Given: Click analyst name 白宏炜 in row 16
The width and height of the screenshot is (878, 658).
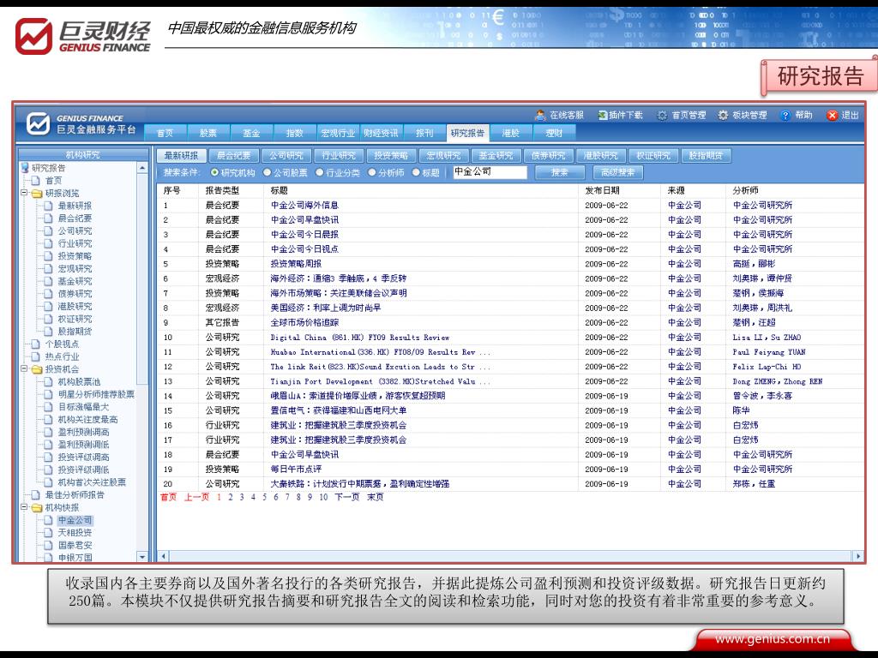Looking at the screenshot, I should pos(746,425).
